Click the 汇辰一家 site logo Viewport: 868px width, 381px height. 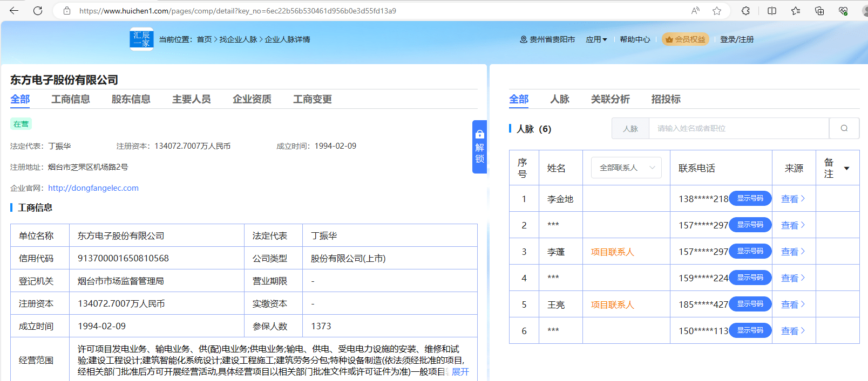point(141,39)
